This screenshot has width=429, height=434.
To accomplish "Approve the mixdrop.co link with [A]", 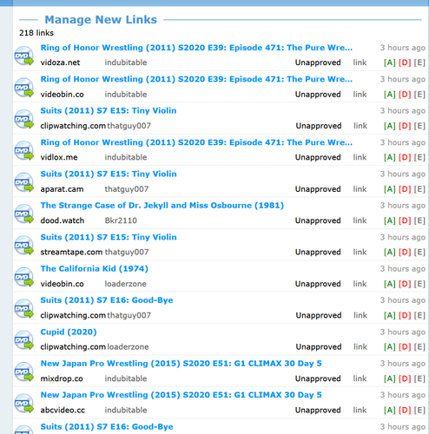I will coord(390,378).
